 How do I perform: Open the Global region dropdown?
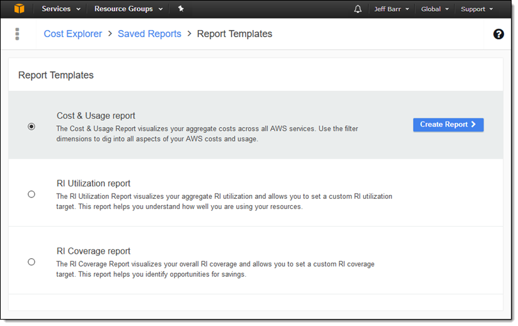click(435, 9)
